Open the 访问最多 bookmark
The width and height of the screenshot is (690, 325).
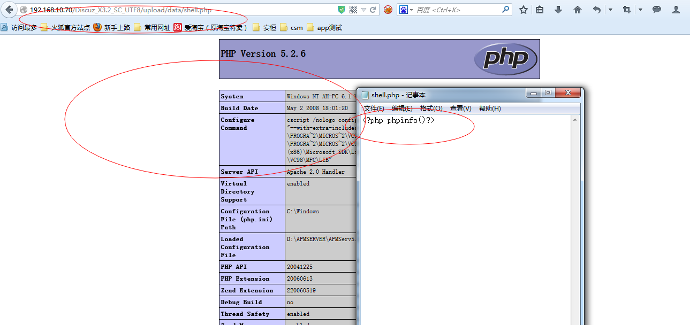[19, 28]
